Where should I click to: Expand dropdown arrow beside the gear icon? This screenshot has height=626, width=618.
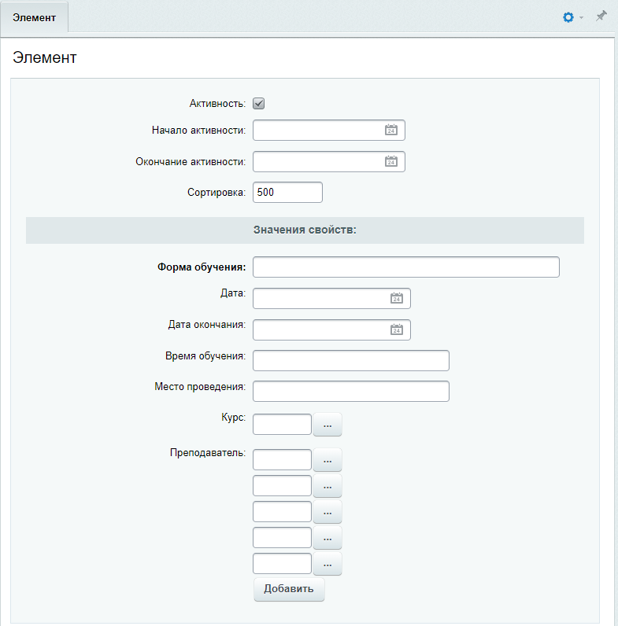tap(581, 17)
